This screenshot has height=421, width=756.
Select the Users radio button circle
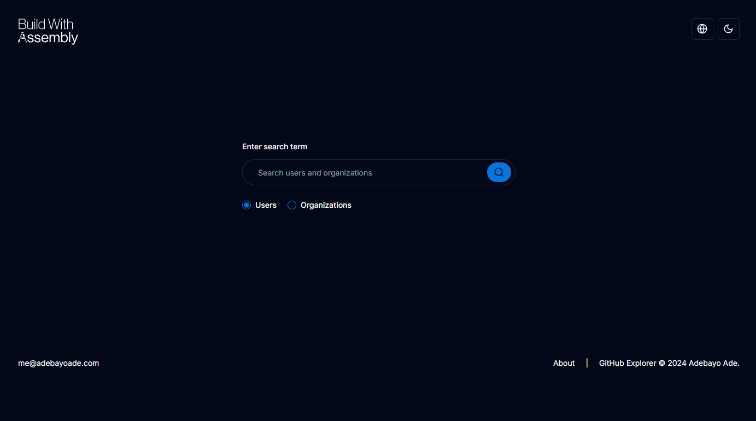[x=247, y=205]
